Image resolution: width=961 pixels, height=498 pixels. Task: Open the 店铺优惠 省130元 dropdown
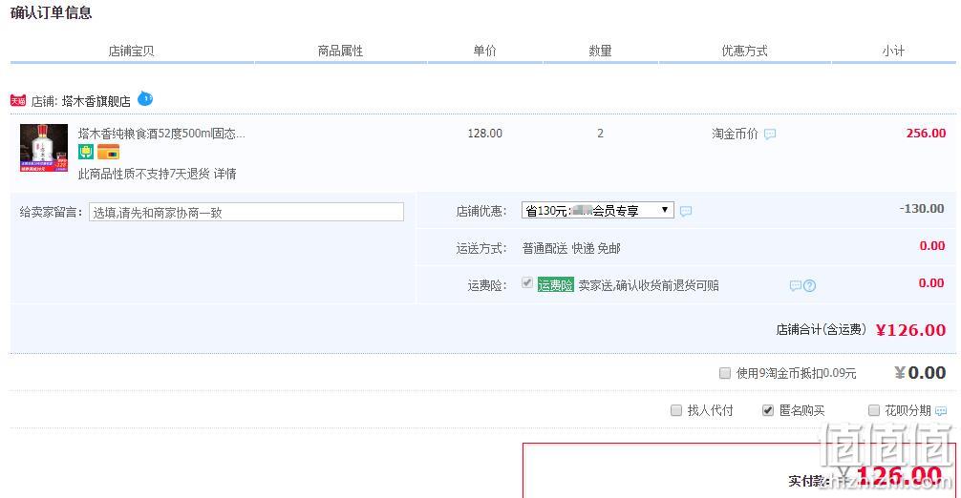pyautogui.click(x=598, y=211)
